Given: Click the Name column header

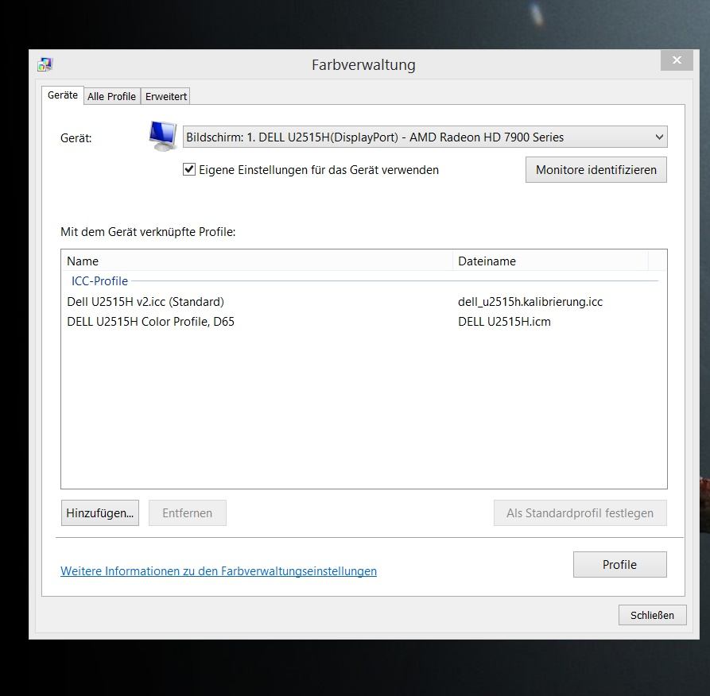Looking at the screenshot, I should click(257, 261).
